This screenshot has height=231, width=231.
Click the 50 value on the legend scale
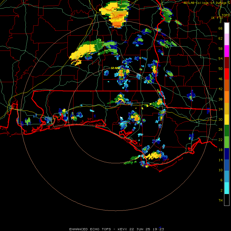220,69
